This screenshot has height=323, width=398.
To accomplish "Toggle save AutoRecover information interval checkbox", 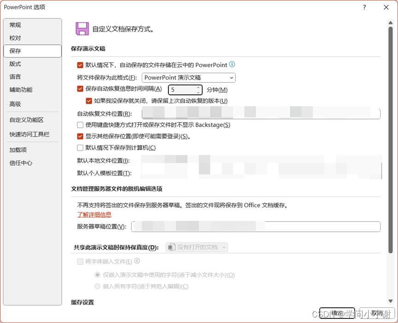I will (x=80, y=88).
